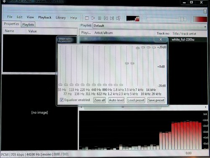Close the Equalizer dialog
The width and height of the screenshot is (210, 158).
pos(161,40)
